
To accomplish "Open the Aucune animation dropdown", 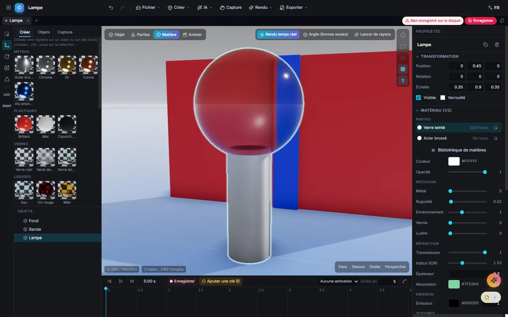I will tap(339, 281).
